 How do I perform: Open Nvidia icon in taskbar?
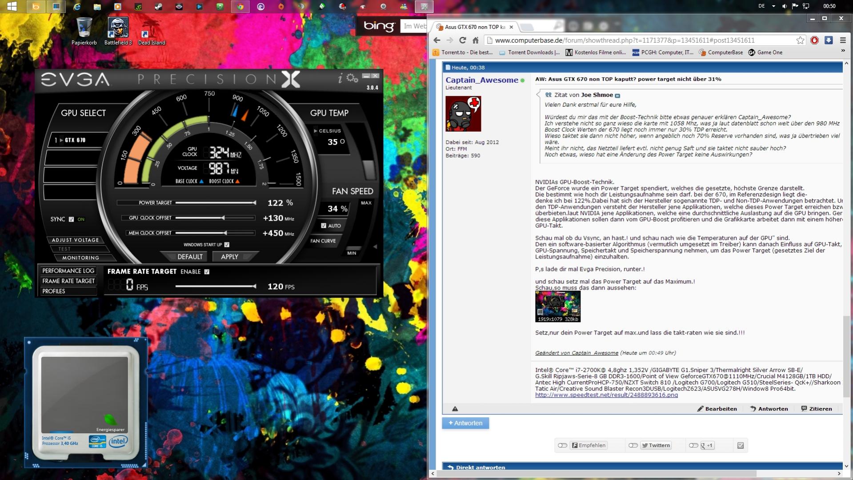pyautogui.click(x=138, y=7)
